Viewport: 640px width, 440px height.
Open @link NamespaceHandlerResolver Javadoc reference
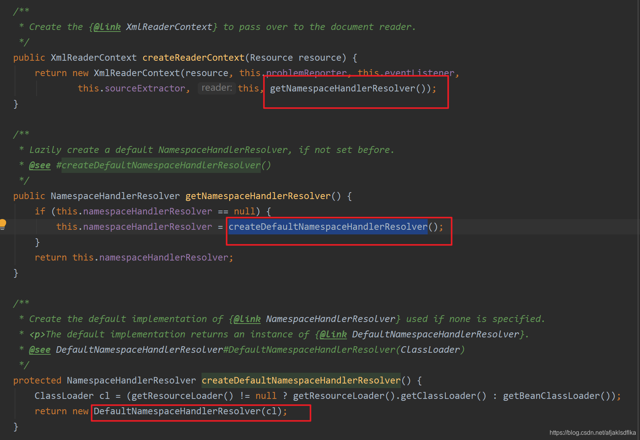[x=331, y=319]
